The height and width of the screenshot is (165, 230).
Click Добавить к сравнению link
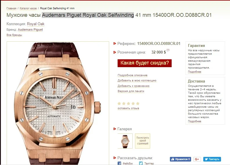(x=134, y=86)
